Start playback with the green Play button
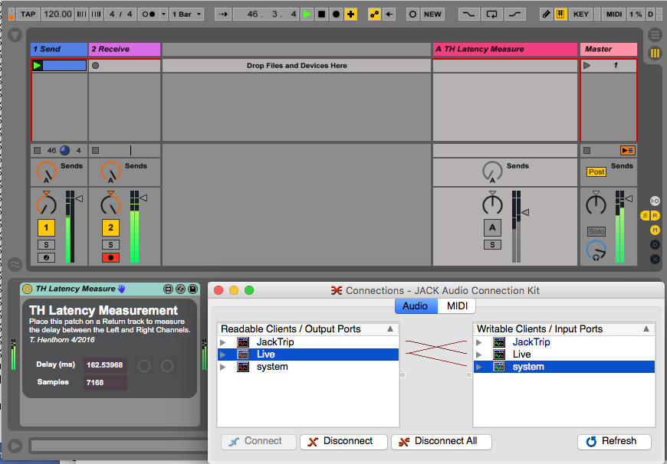Viewport: 667px width, 464px height. point(307,15)
